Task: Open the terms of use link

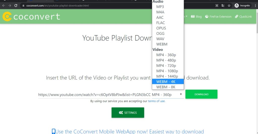Action: click(x=157, y=101)
